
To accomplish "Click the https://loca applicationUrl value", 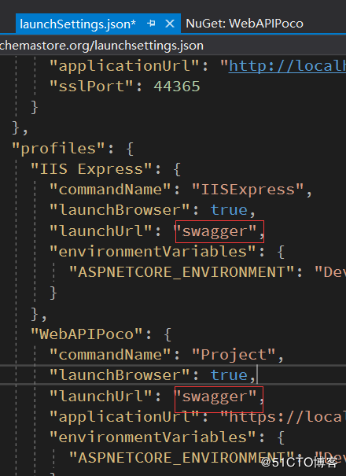I will click(283, 417).
